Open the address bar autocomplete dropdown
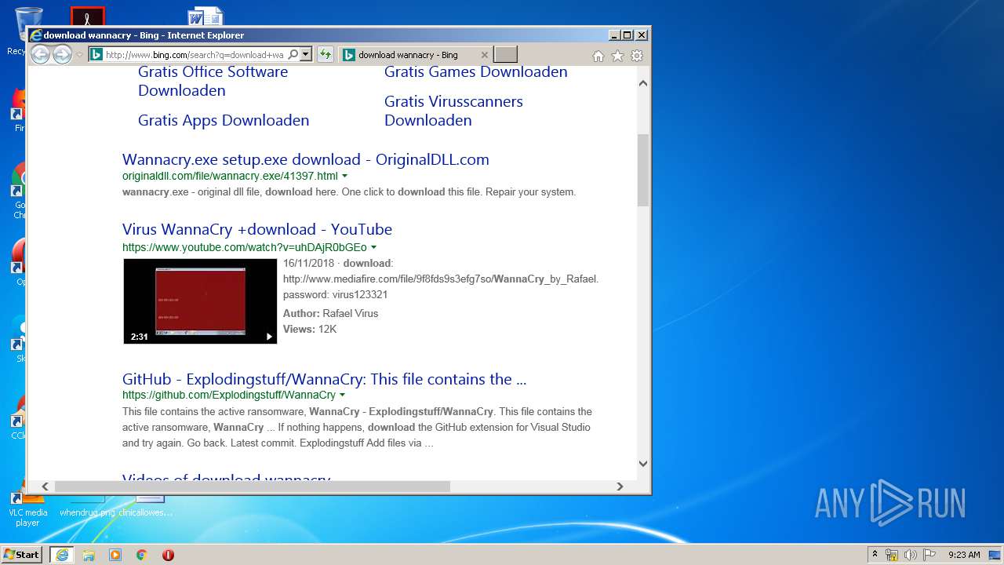Viewport: 1004px width, 565px height. [x=306, y=55]
